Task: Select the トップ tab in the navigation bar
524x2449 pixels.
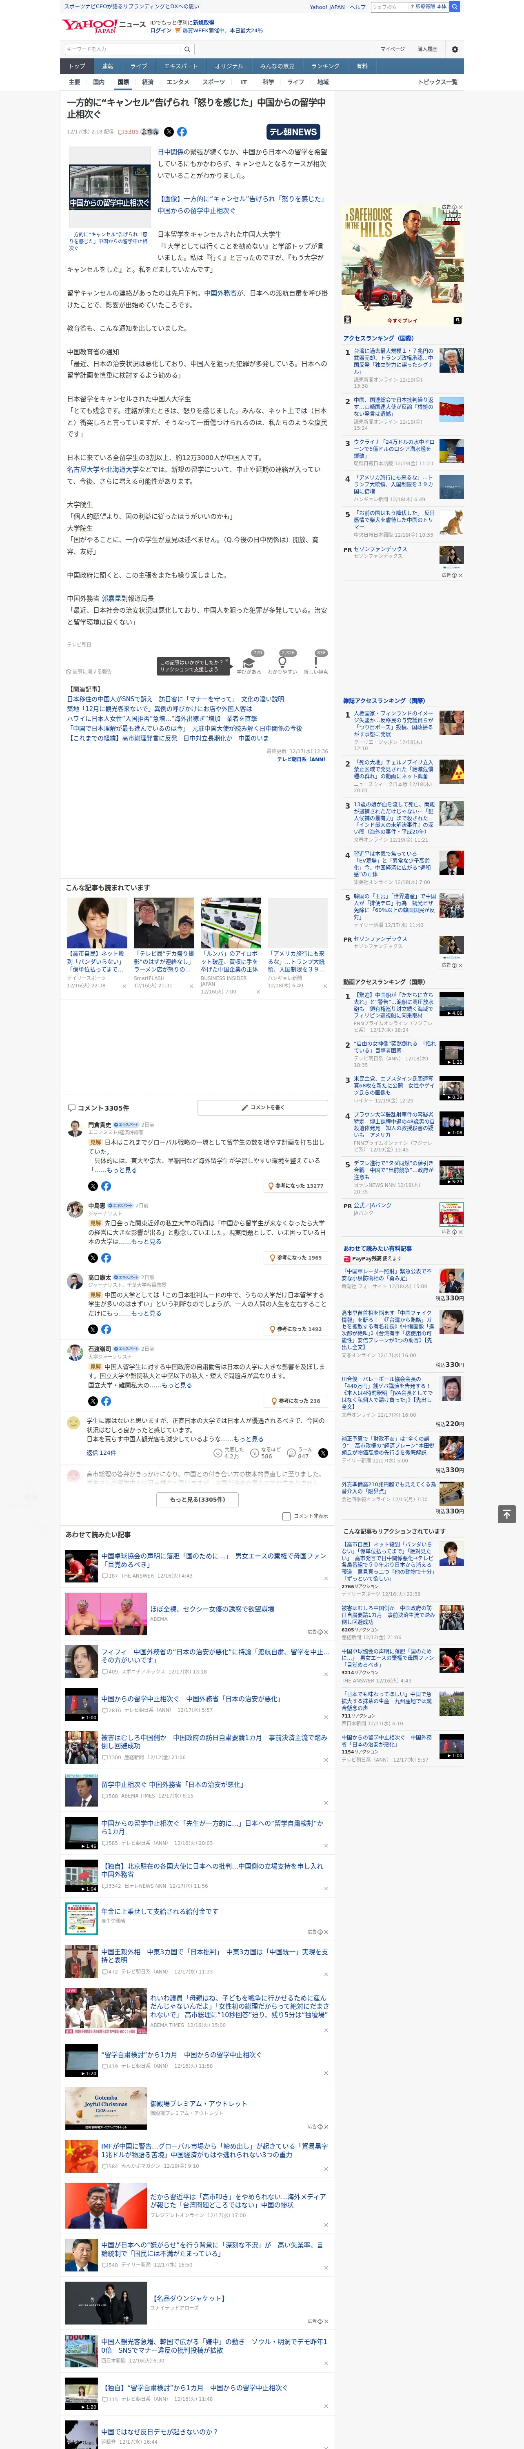Action: click(77, 67)
